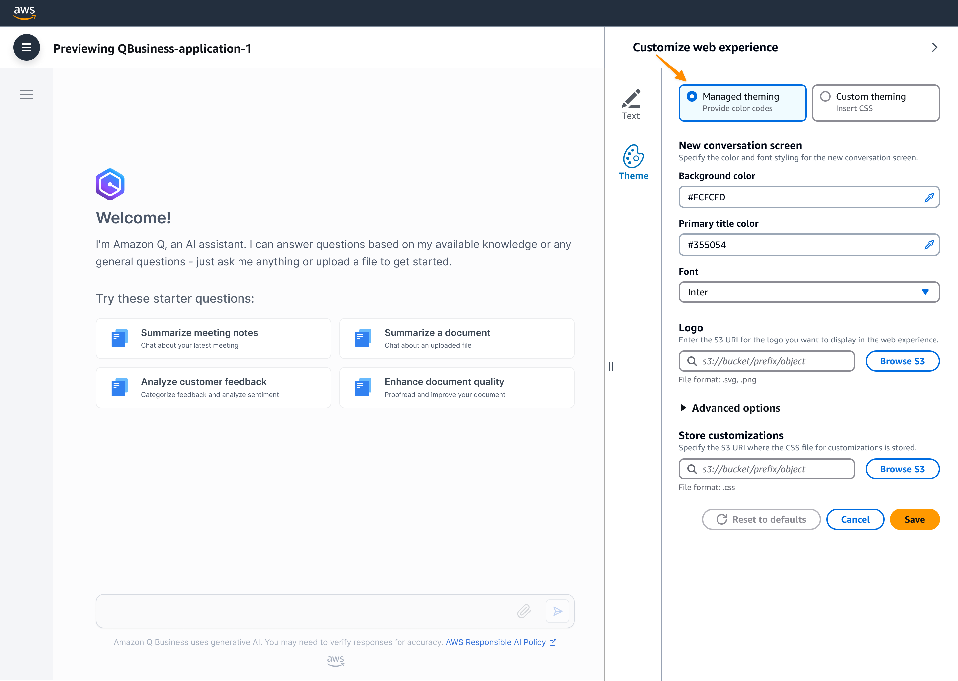Select the Managed theming radio option
958x681 pixels.
tap(692, 97)
